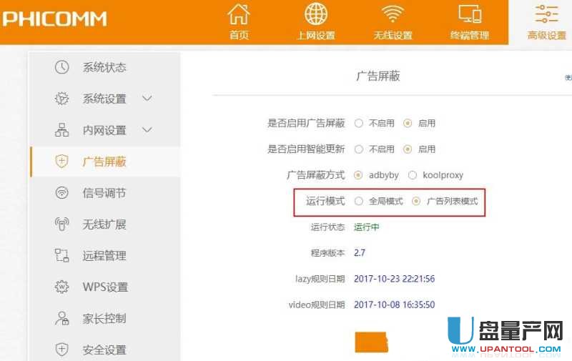Open the 首页 home icon
572x361 pixels.
tap(239, 14)
